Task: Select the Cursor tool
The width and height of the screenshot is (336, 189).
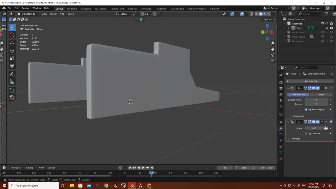Action: (12, 35)
